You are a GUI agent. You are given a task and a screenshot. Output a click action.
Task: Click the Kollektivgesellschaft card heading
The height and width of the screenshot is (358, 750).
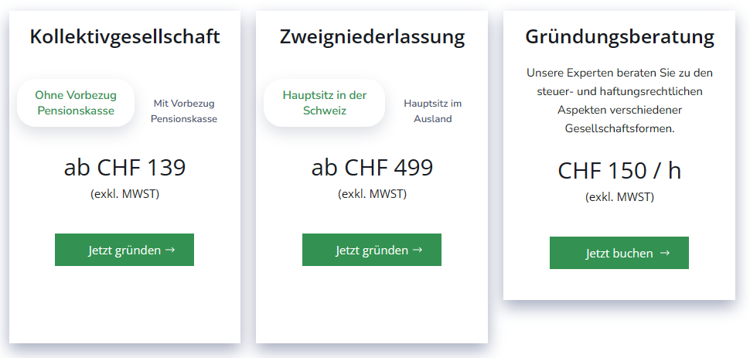point(124,36)
